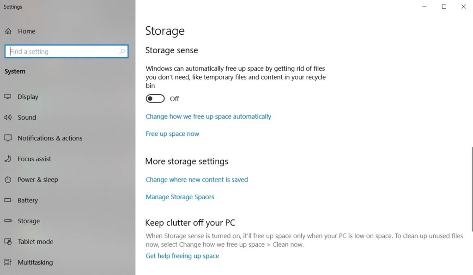Image resolution: width=473 pixels, height=275 pixels.
Task: Click Free up space now
Action: [x=172, y=133]
